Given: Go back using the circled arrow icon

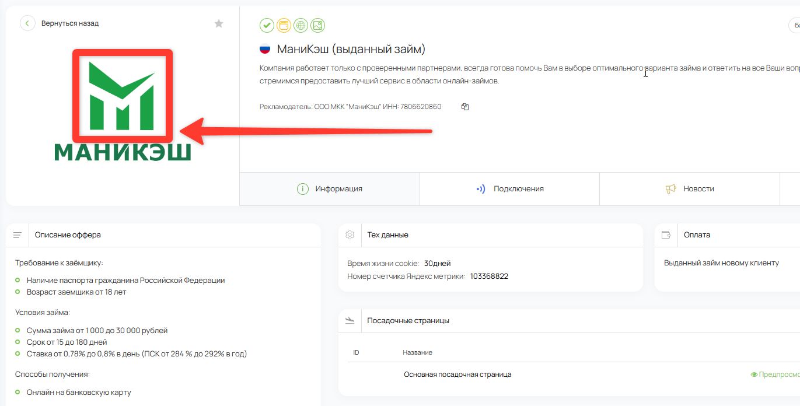Looking at the screenshot, I should pyautogui.click(x=27, y=23).
